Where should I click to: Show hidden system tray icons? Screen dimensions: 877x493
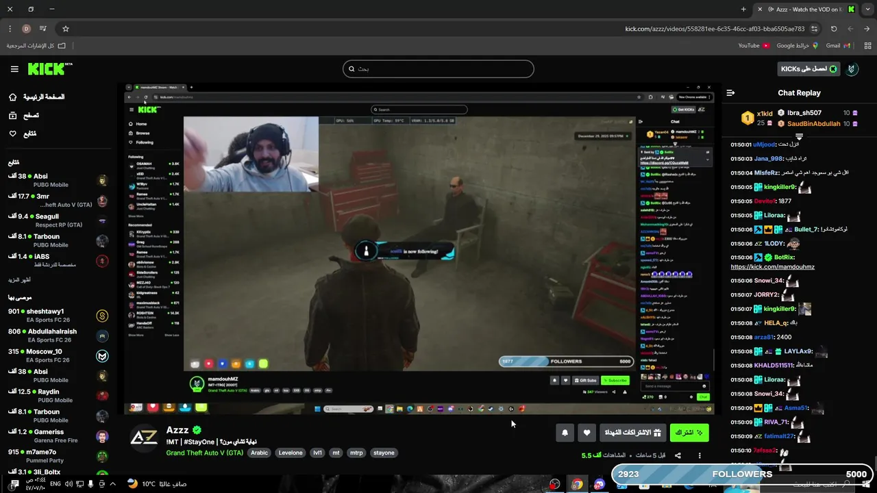tap(112, 484)
